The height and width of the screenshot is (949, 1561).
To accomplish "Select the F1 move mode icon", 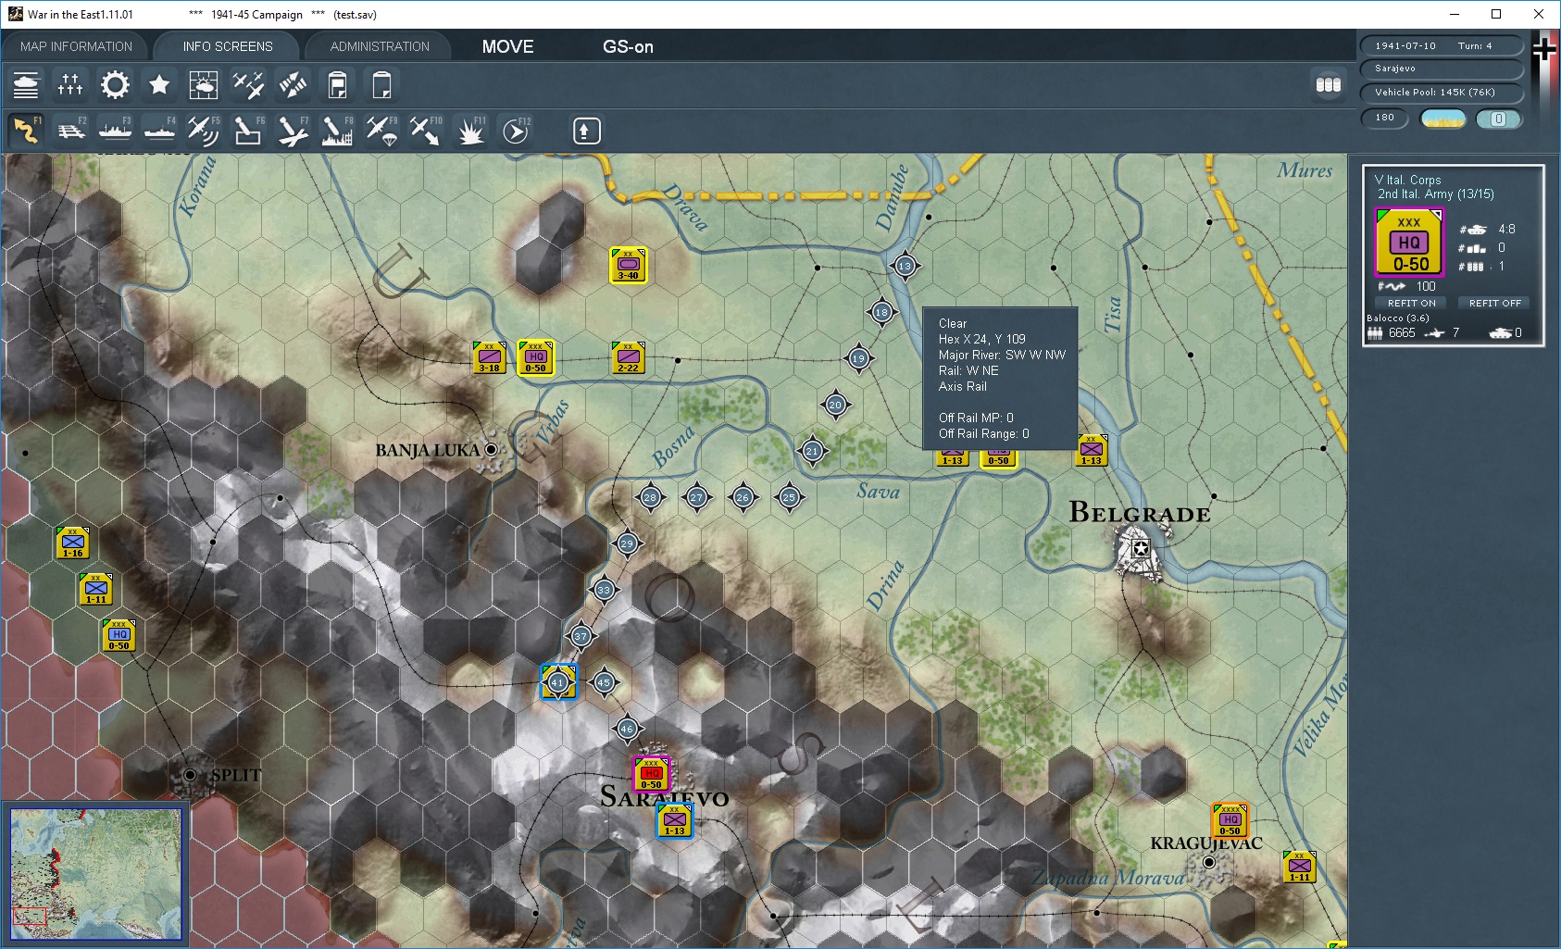I will (26, 131).
